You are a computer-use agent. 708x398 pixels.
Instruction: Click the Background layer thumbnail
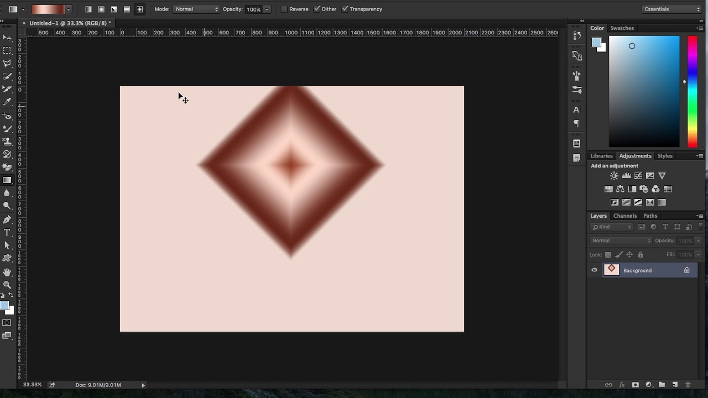pos(612,270)
